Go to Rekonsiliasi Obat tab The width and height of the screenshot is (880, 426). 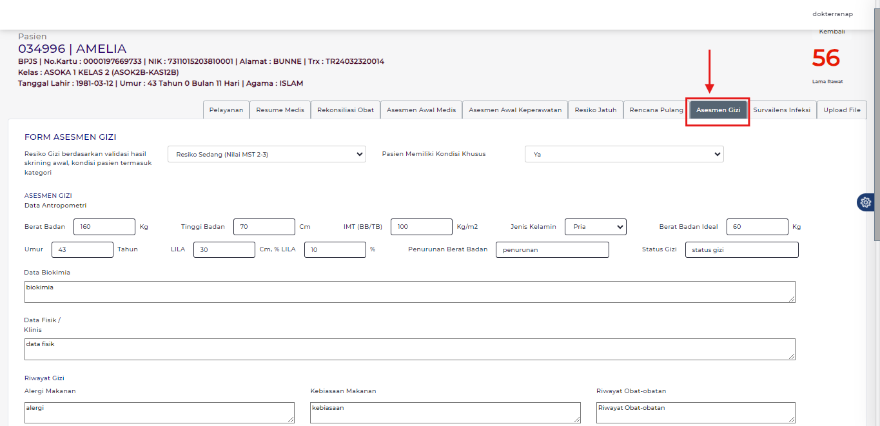(346, 110)
